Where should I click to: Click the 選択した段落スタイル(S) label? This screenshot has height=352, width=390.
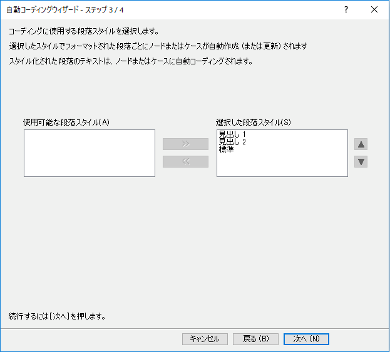click(x=253, y=123)
